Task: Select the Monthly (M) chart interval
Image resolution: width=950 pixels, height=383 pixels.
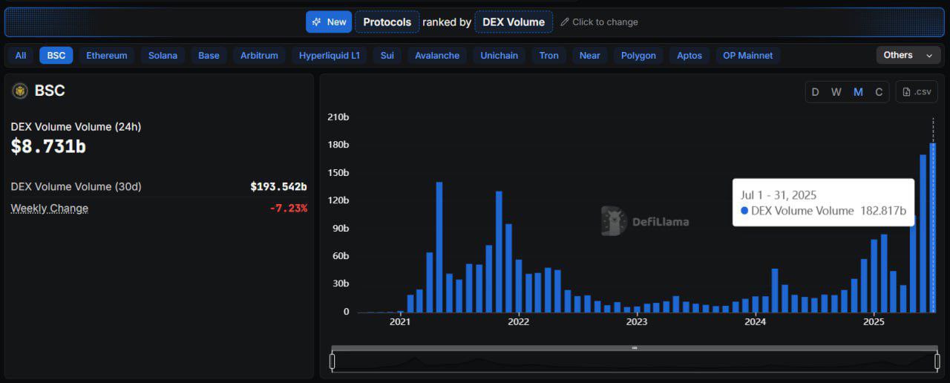Action: [858, 92]
